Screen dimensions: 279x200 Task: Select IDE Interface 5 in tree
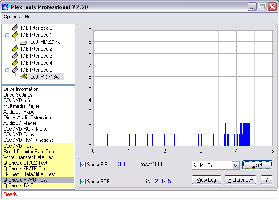[x=37, y=69]
